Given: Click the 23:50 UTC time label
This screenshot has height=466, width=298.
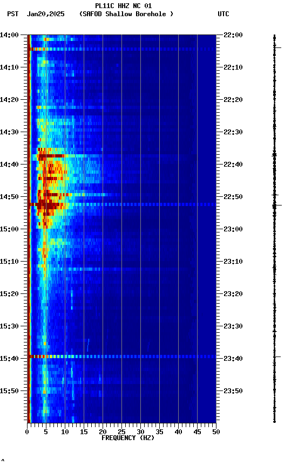Looking at the screenshot, I should click(233, 391).
